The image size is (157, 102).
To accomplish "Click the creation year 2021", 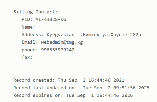I will 119,80.
